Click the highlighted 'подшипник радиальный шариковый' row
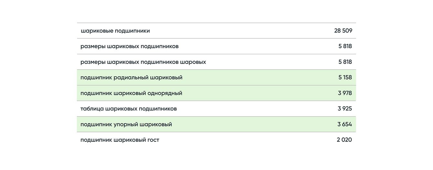Viewport: 433px width, 170px height. [132, 78]
